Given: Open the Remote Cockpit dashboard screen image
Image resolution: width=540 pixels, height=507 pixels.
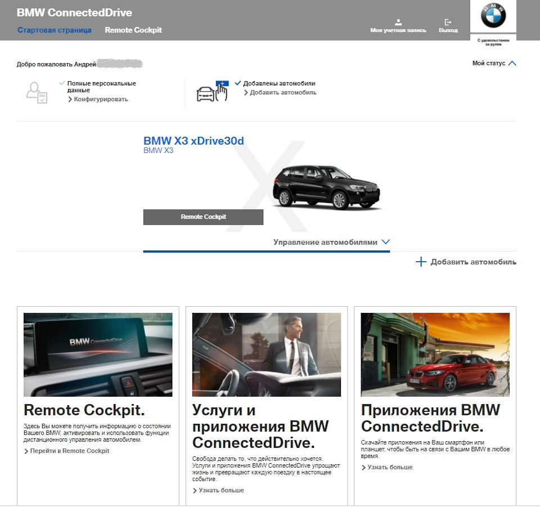Looking at the screenshot, I should click(98, 355).
